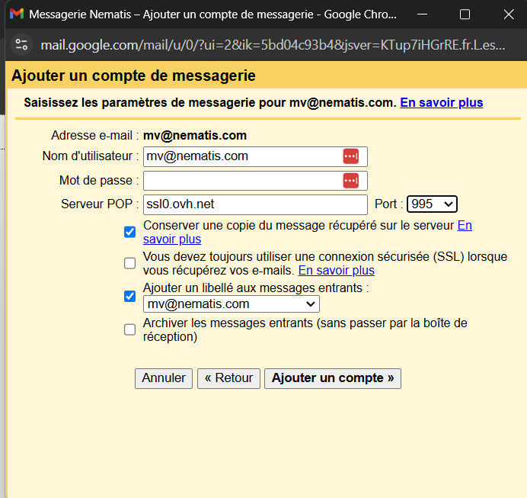527x498 pixels.
Task: Click the '« Retour' button
Action: (229, 378)
